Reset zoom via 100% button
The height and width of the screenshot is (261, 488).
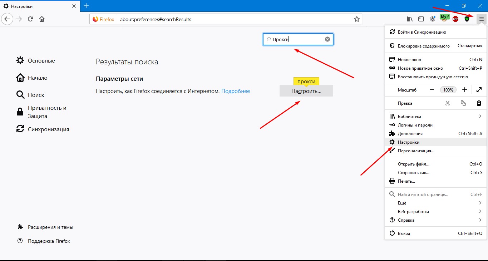448,90
